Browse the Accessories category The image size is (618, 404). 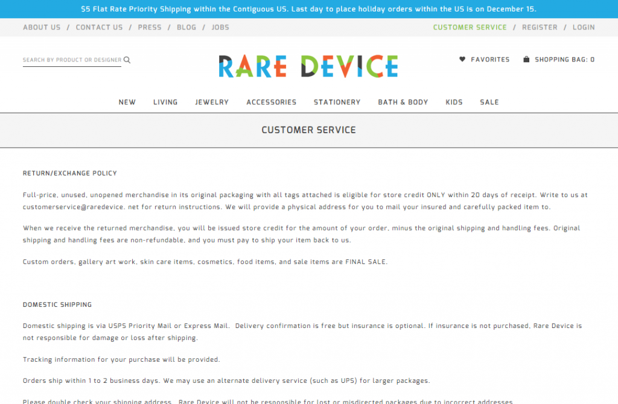tap(271, 102)
